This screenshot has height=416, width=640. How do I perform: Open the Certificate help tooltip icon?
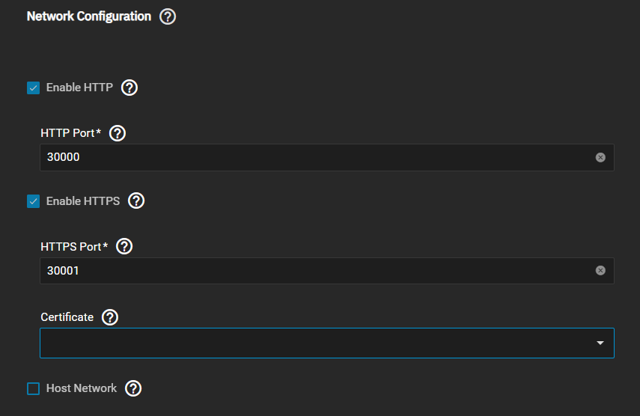tap(110, 317)
